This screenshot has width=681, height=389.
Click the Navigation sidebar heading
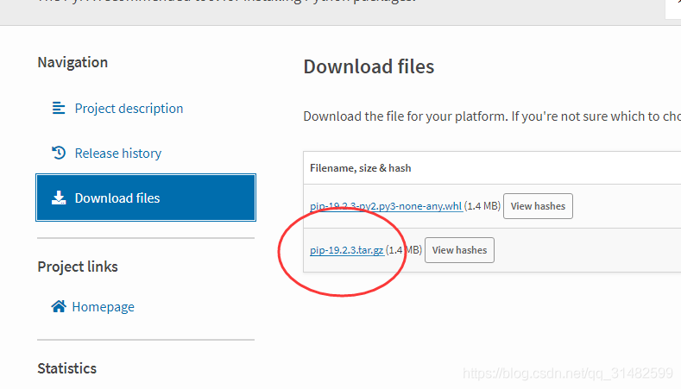(x=73, y=62)
